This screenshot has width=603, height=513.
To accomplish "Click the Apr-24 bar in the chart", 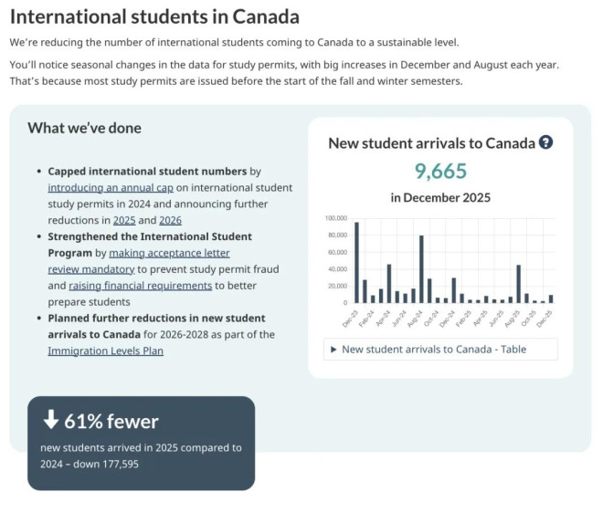I will [x=389, y=284].
